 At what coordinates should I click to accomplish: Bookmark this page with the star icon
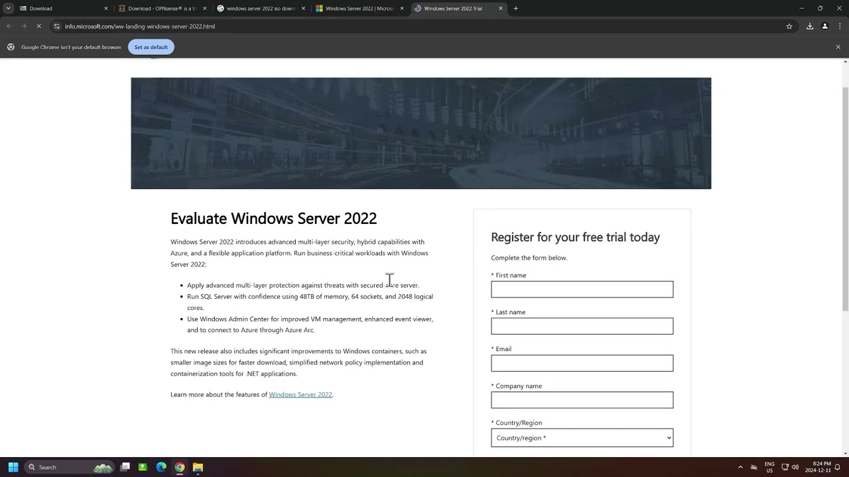[789, 26]
